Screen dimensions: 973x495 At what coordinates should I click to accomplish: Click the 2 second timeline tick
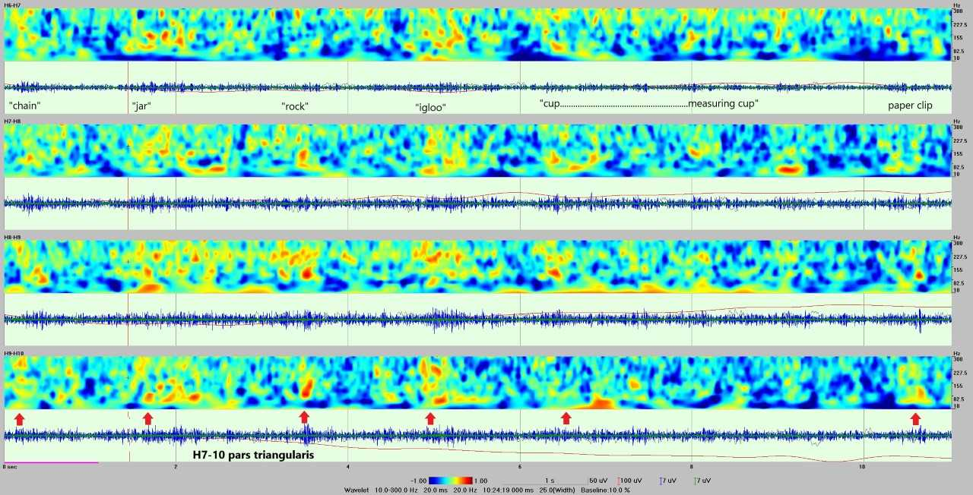pos(176,466)
